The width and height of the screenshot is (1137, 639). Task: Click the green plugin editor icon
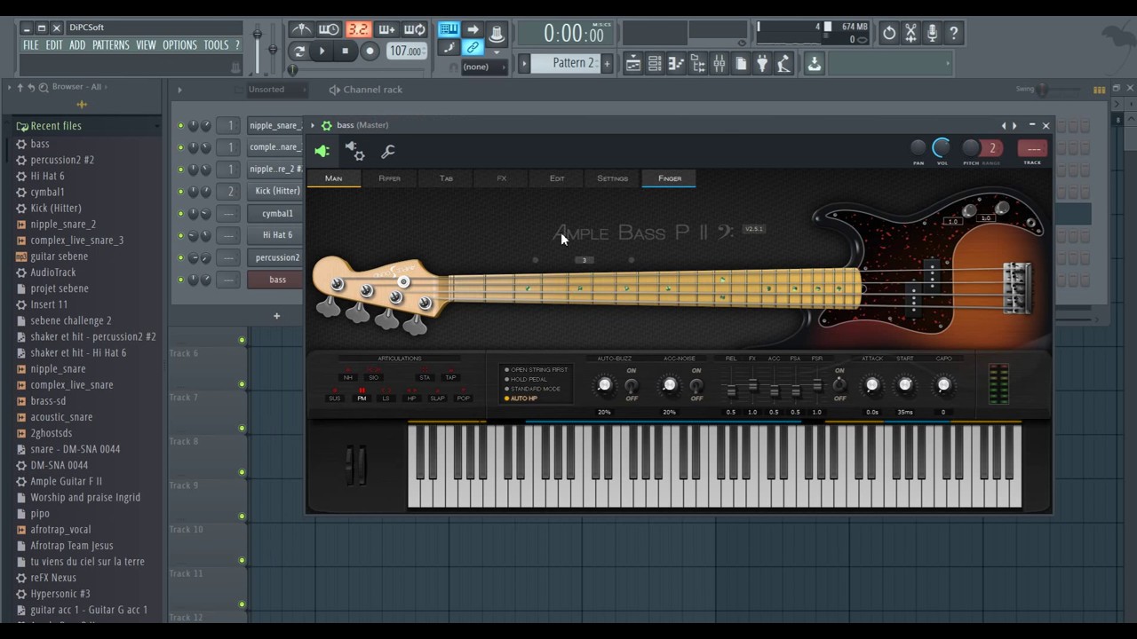pyautogui.click(x=322, y=151)
